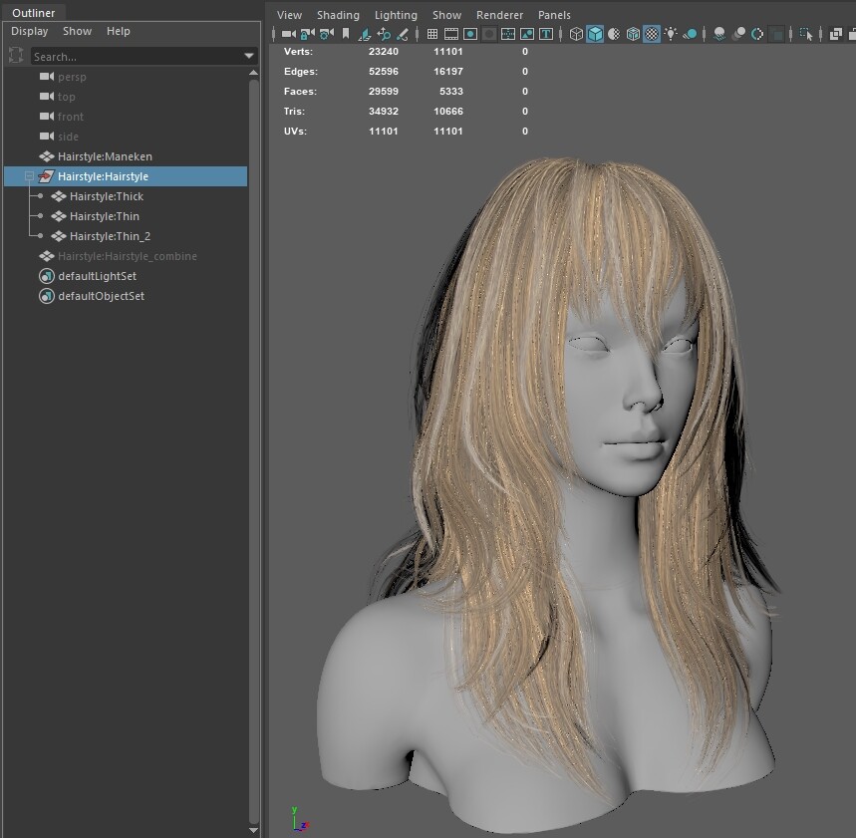This screenshot has height=838, width=856.
Task: Click the film gate icon
Action: point(450,34)
